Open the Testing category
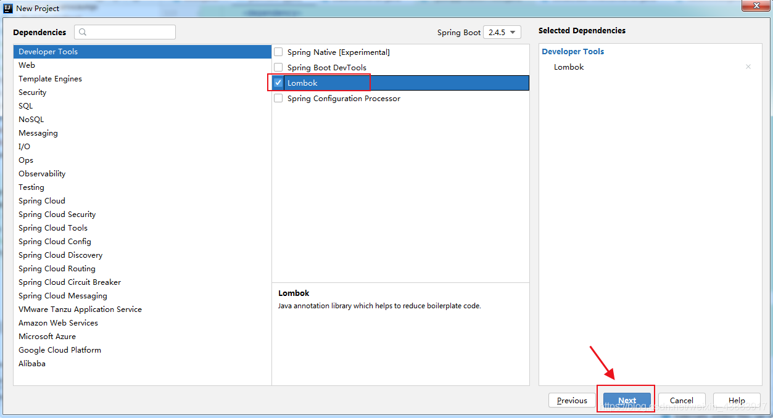The width and height of the screenshot is (773, 418). coord(142,187)
